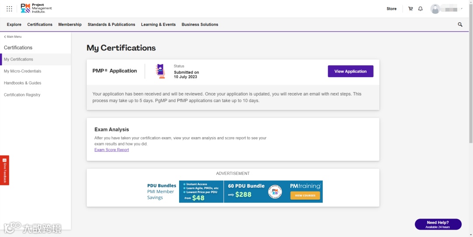Open the Membership menu
Viewport: 473px width, 237px height.
click(70, 25)
